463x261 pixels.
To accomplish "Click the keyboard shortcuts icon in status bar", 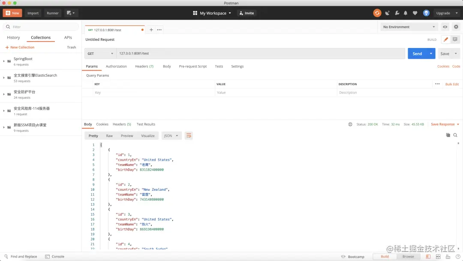I will point(448,257).
